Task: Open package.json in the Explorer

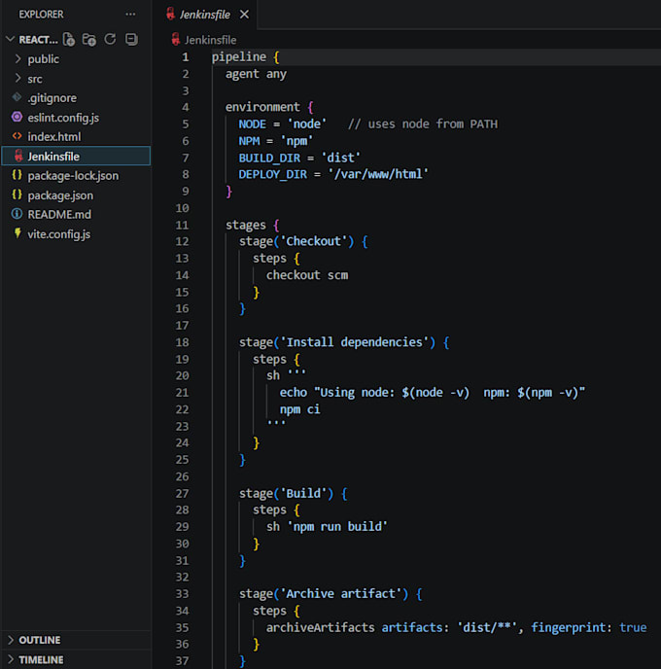Action: (x=60, y=195)
